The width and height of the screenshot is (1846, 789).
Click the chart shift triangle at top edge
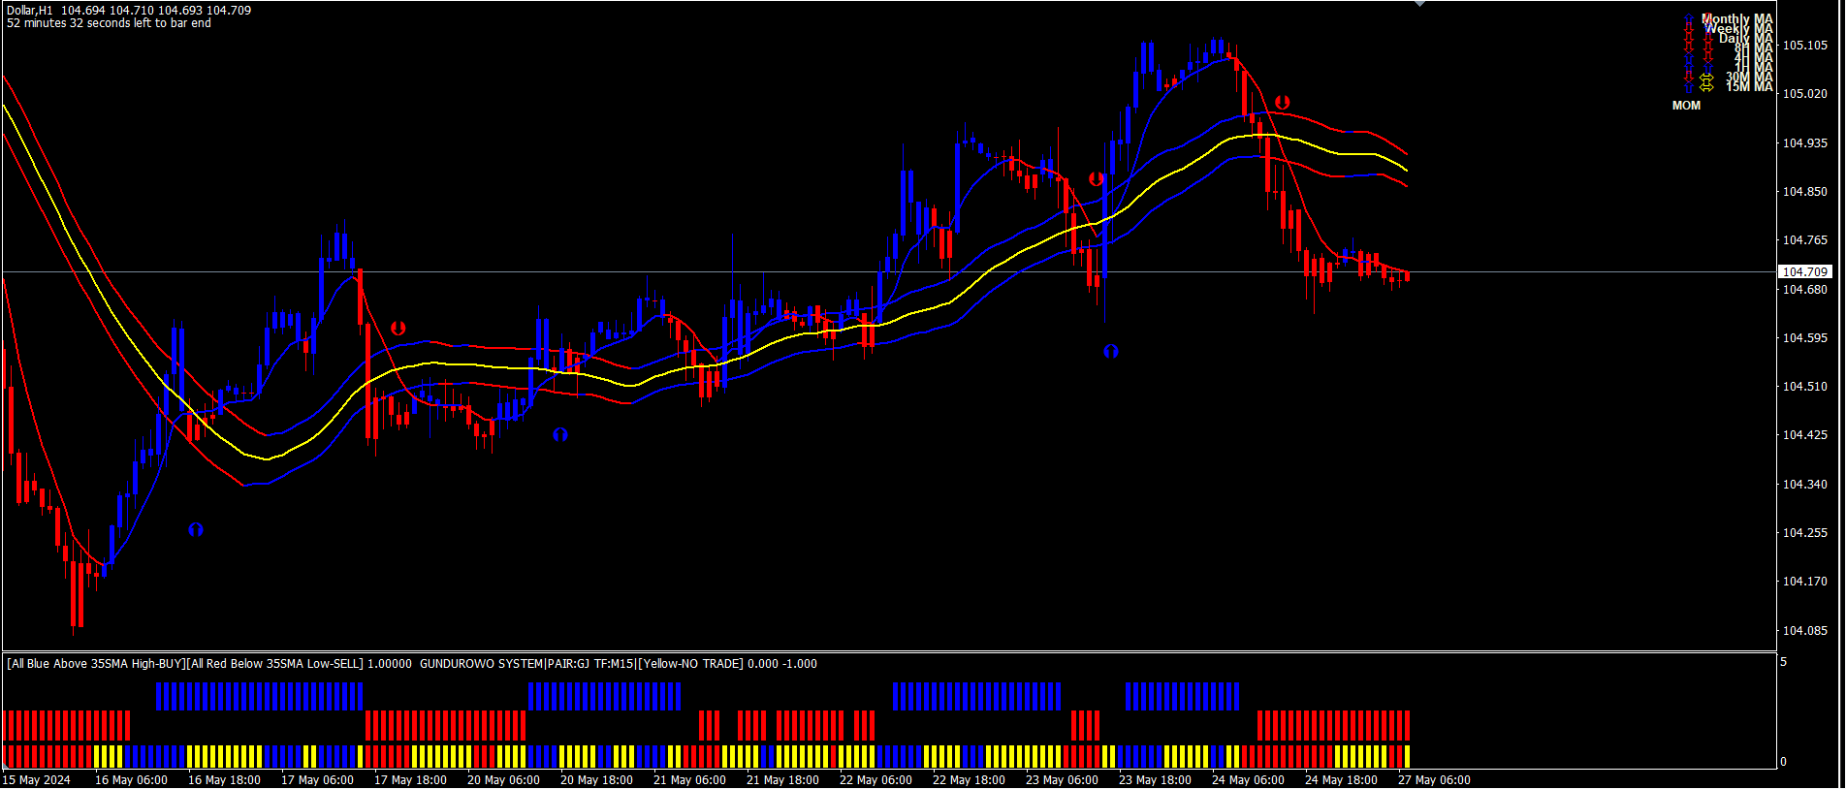pyautogui.click(x=1420, y=4)
